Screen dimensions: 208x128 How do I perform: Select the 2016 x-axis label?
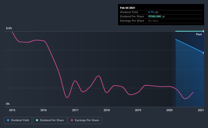[44, 110]
